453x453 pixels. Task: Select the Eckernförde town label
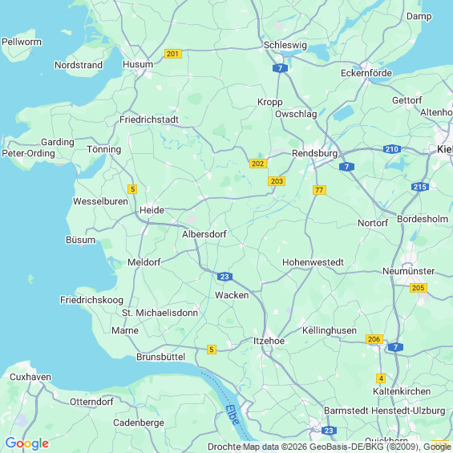(x=366, y=73)
